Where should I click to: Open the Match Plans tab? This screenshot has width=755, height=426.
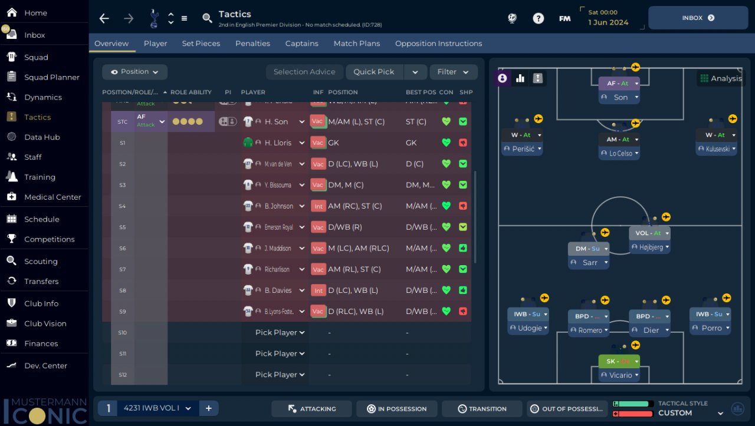click(x=357, y=44)
